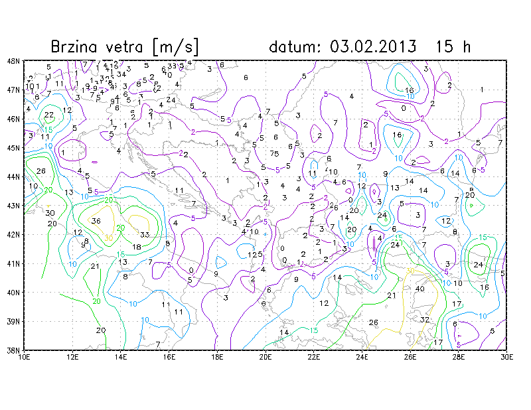Click the '47N' latitude axis label
Viewport: 531px width, 410px height.
point(13,90)
